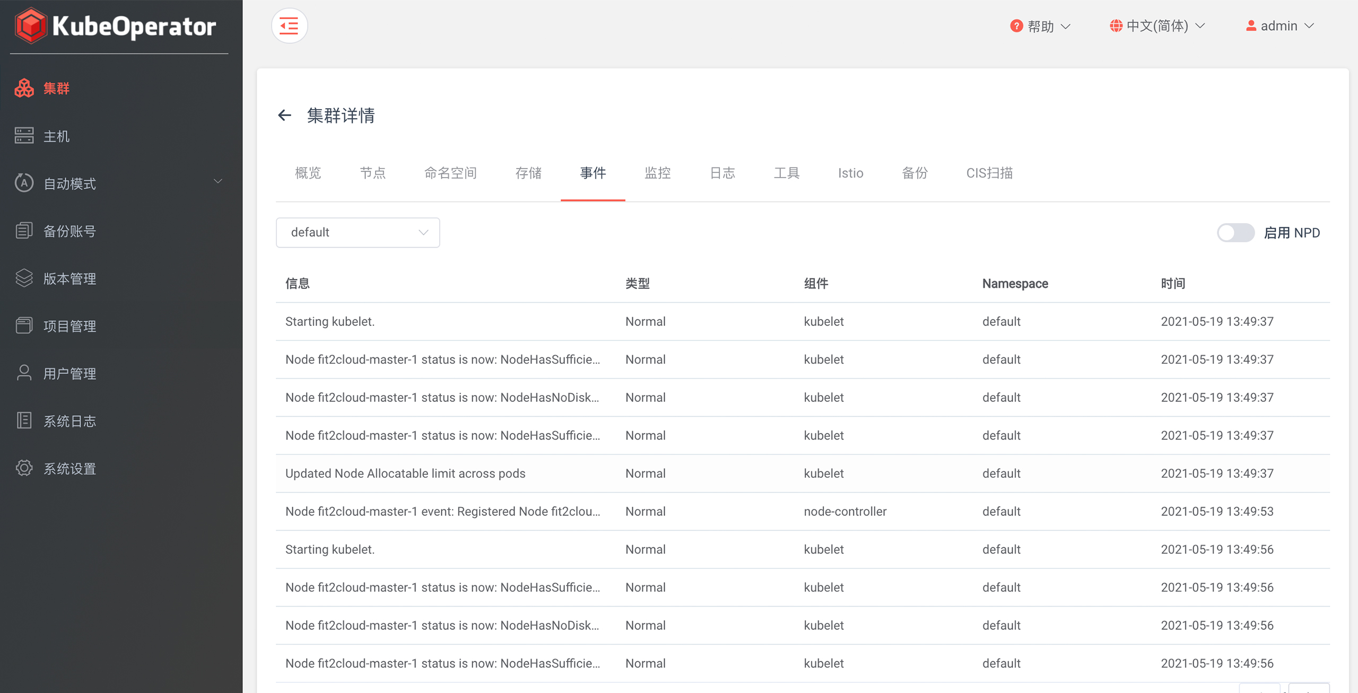The width and height of the screenshot is (1358, 693).
Task: Click the host (主机) server icon
Action: (x=24, y=136)
